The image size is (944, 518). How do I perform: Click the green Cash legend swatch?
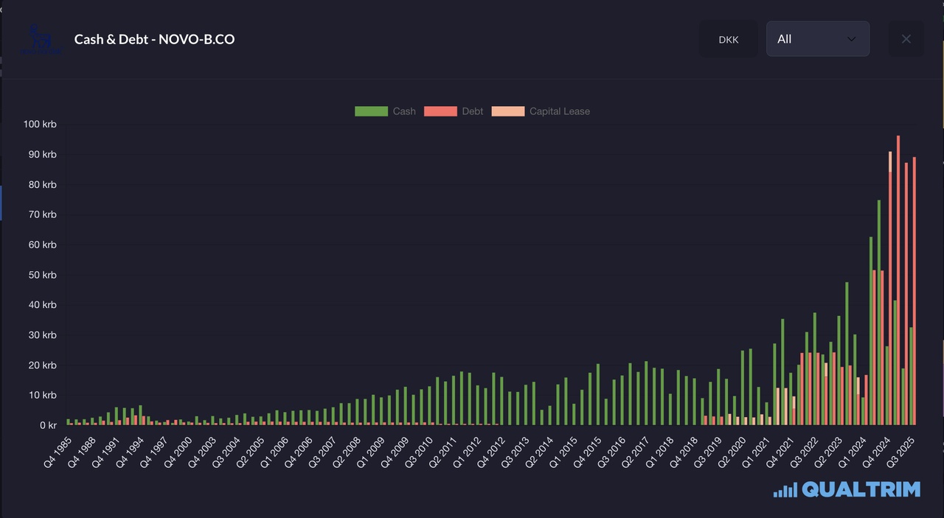click(x=371, y=111)
